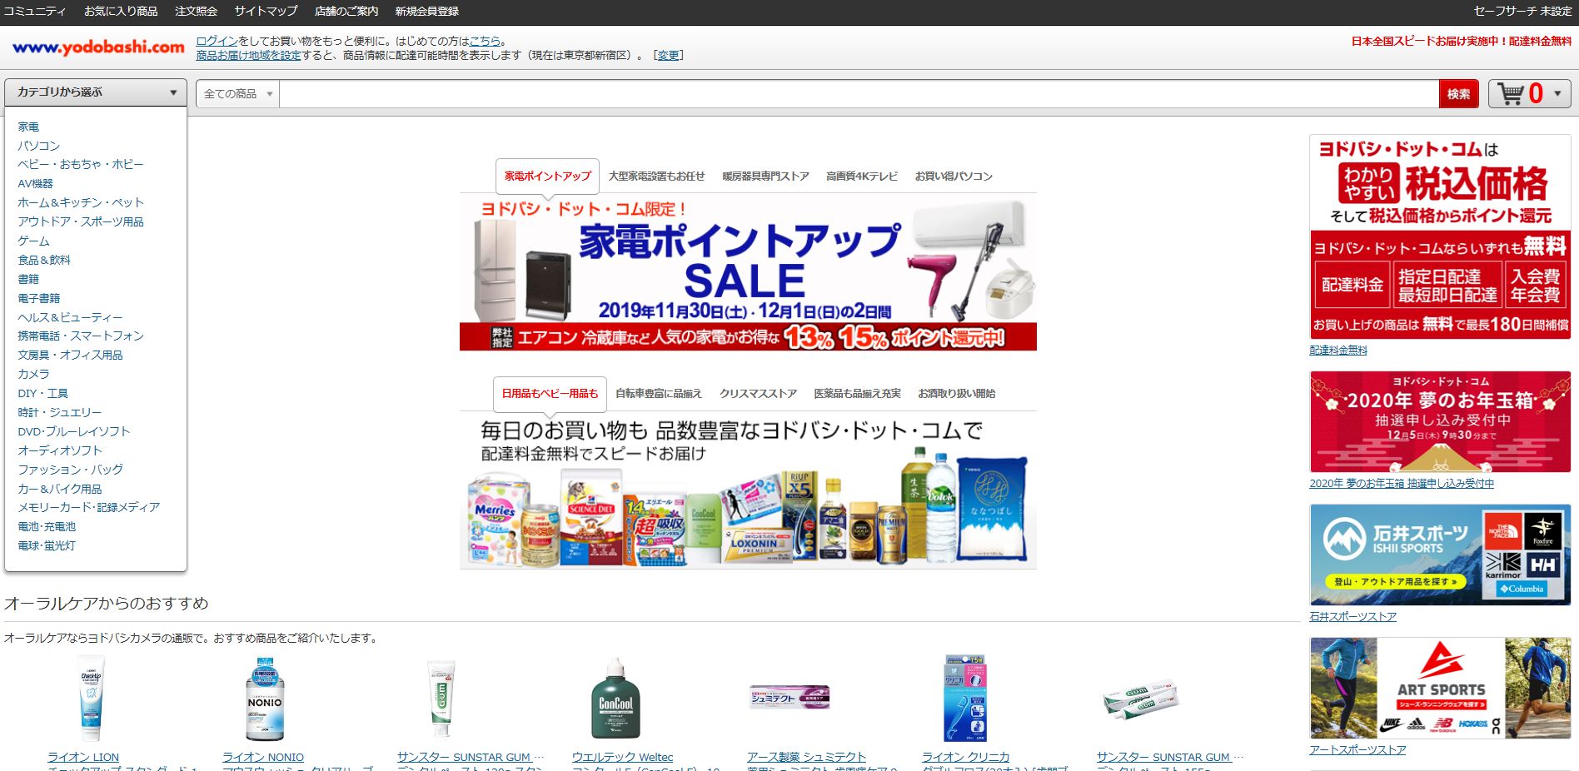This screenshot has height=771, width=1579.
Task: Select オーディオソフト category
Action: point(60,450)
